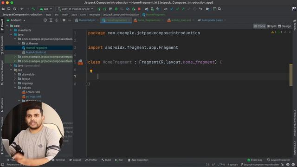The image size is (297, 167).
Task: Click the Collapse All icon in Project panel
Action: pyautogui.click(x=57, y=20)
